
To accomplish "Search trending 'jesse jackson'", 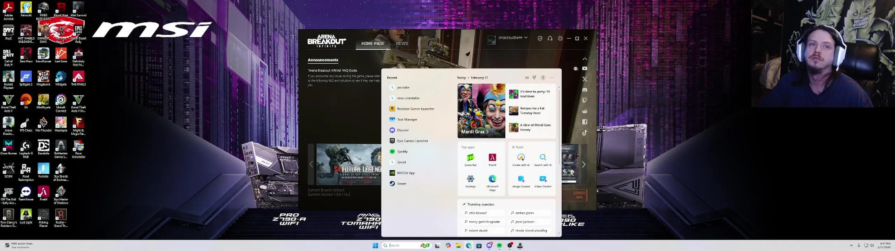I will pos(529,222).
